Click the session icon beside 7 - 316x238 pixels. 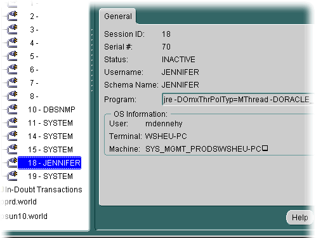(12, 83)
